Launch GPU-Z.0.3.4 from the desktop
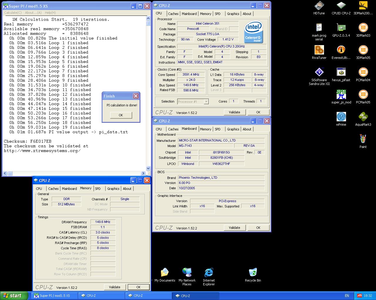 341,30
